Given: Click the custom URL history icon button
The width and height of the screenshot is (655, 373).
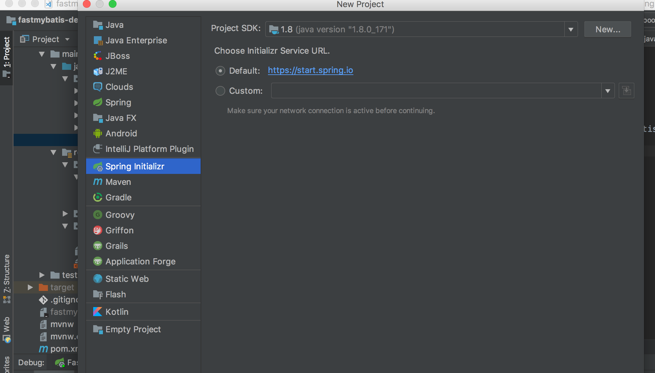Looking at the screenshot, I should point(626,91).
